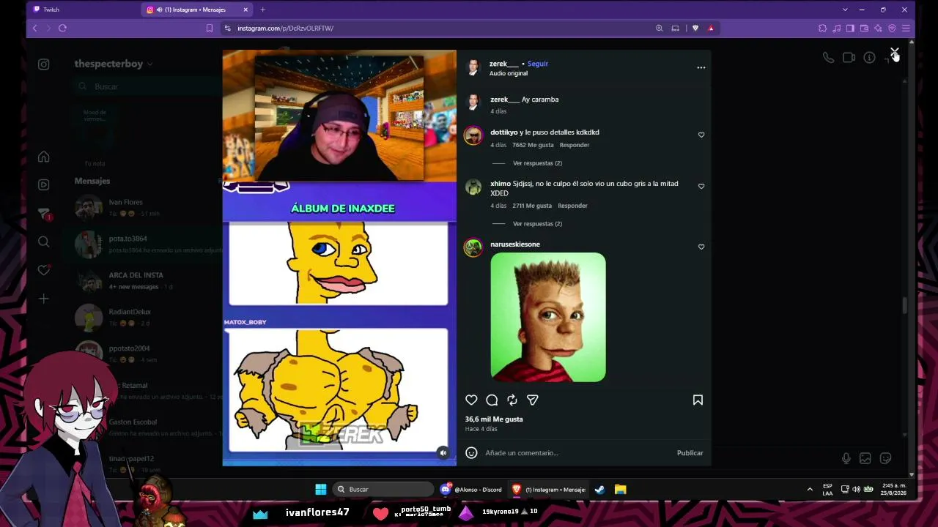The image size is (938, 527).
Task: Open naruseskiesone's Bart image comment
Action: [548, 317]
